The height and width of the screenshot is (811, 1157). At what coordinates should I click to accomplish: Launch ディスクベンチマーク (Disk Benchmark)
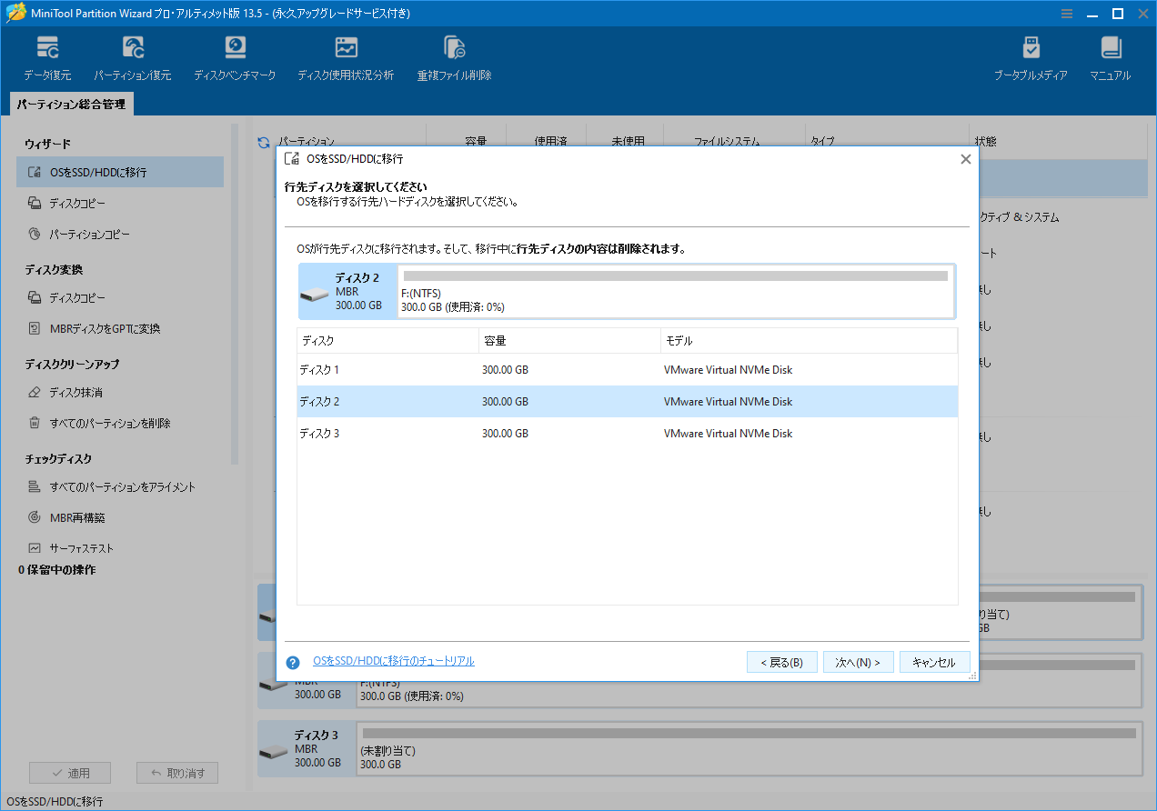coord(235,56)
